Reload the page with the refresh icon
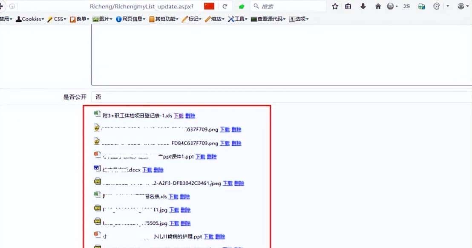Image resolution: width=472 pixels, height=248 pixels. tap(224, 6)
